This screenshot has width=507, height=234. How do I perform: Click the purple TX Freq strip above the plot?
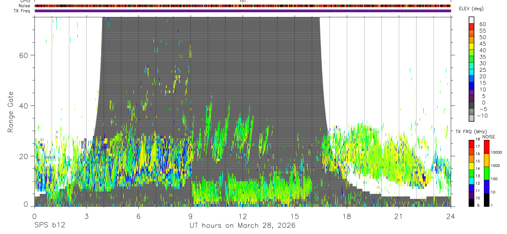click(243, 11)
